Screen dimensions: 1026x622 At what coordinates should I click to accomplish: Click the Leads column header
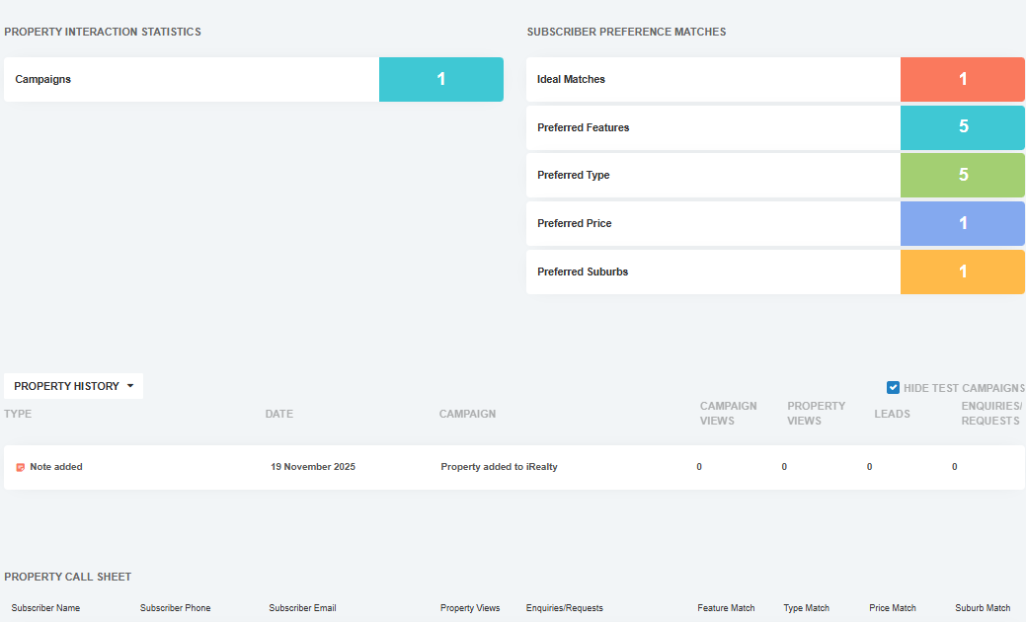click(892, 414)
